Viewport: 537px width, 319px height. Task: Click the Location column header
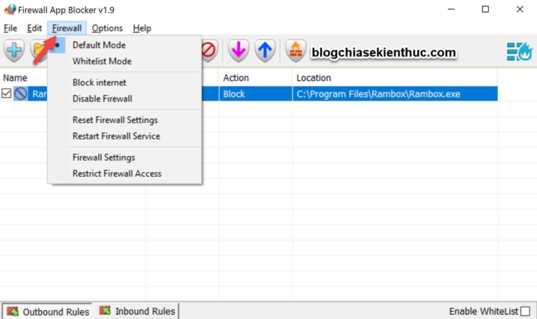313,78
